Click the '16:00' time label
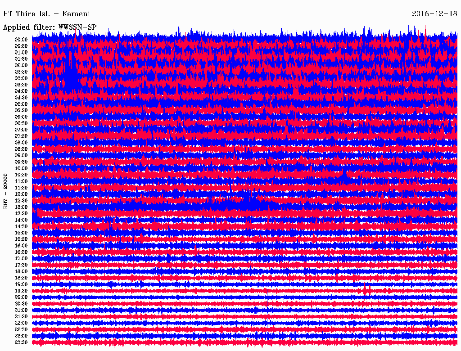Viewport: 461px width, 351px height. 21,245
